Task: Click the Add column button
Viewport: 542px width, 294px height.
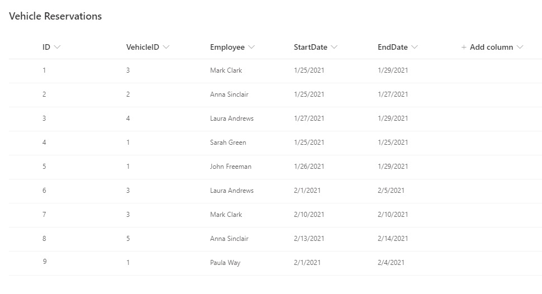Action: pos(492,47)
